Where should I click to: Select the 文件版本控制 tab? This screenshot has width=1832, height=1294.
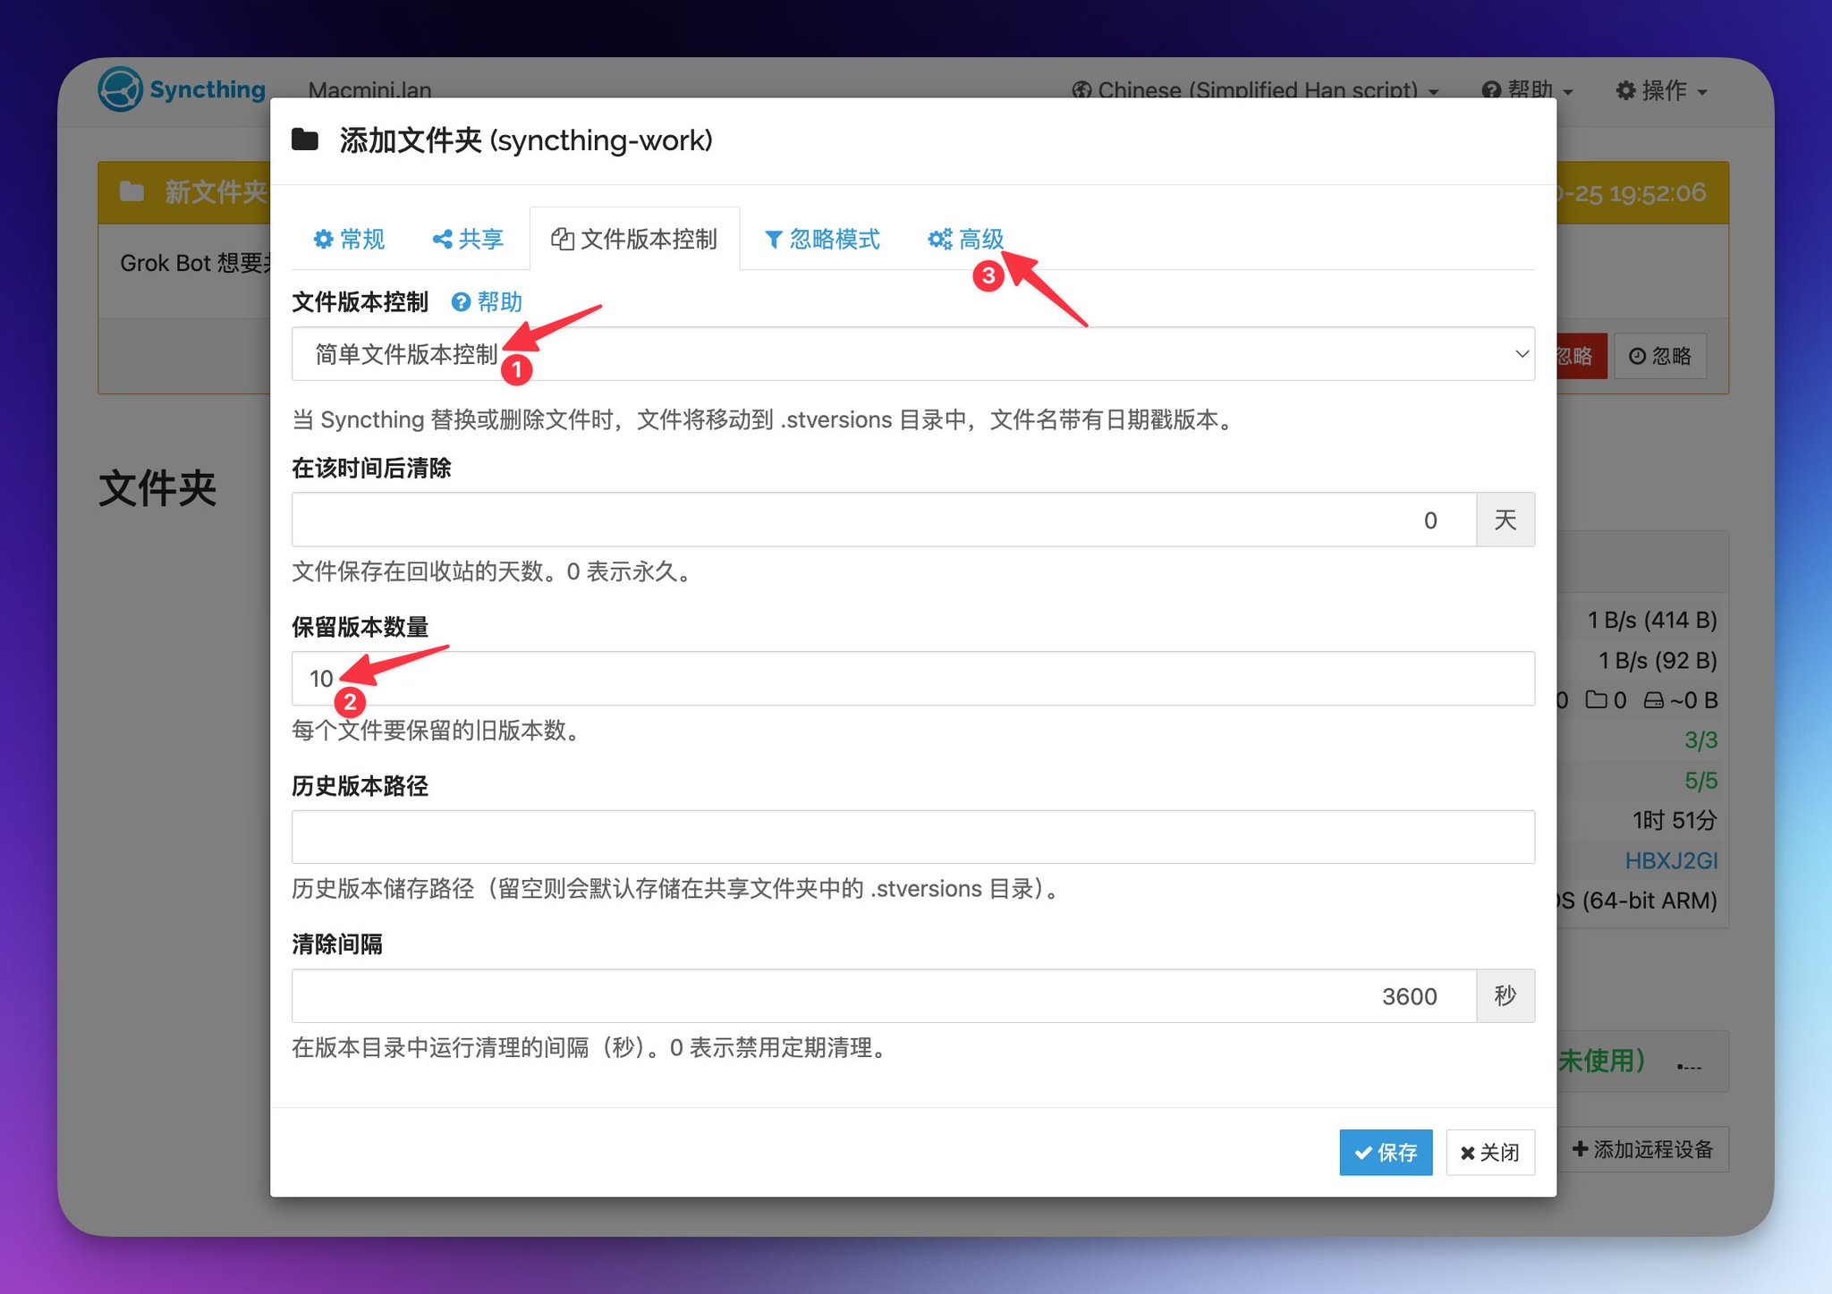point(634,239)
